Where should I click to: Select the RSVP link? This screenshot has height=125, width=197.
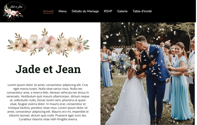coord(109,11)
